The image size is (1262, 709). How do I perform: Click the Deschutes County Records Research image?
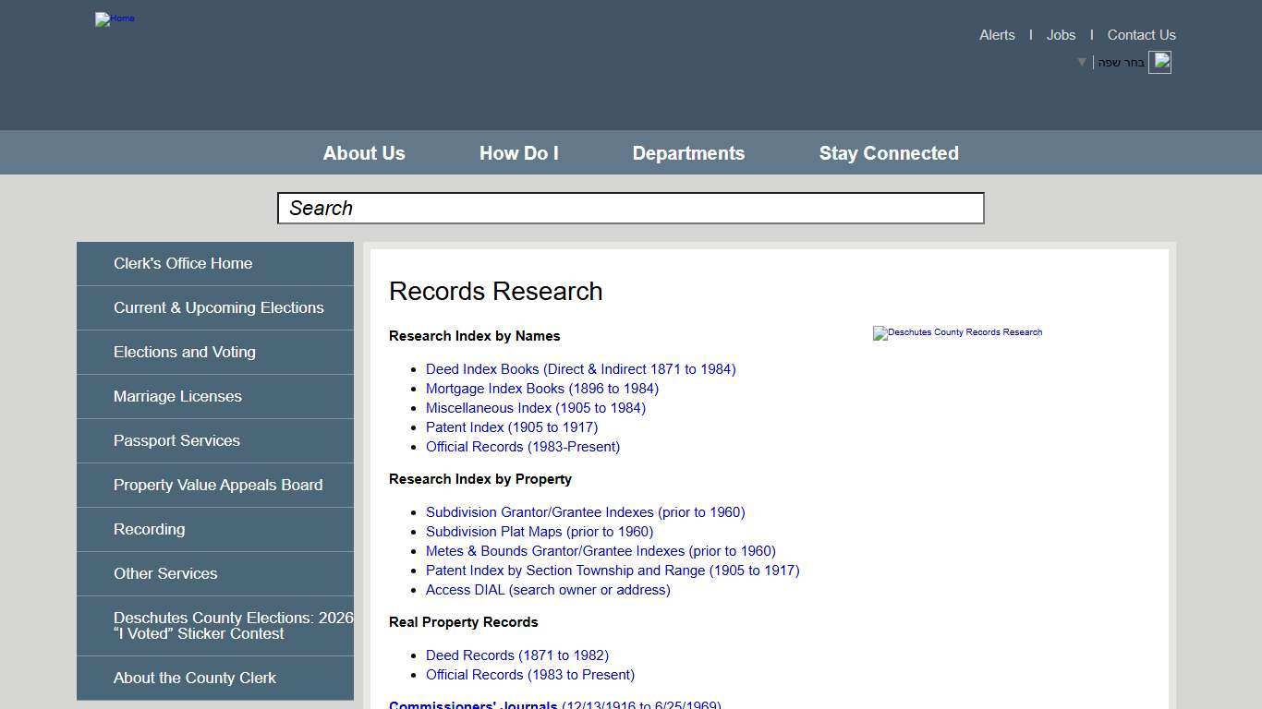pyautogui.click(x=957, y=333)
